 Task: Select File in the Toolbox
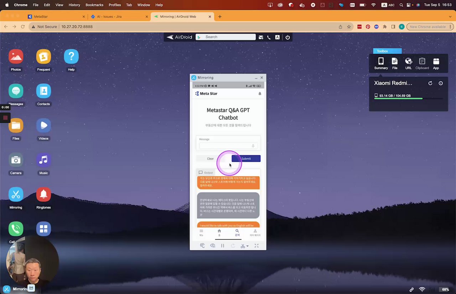[x=395, y=64]
